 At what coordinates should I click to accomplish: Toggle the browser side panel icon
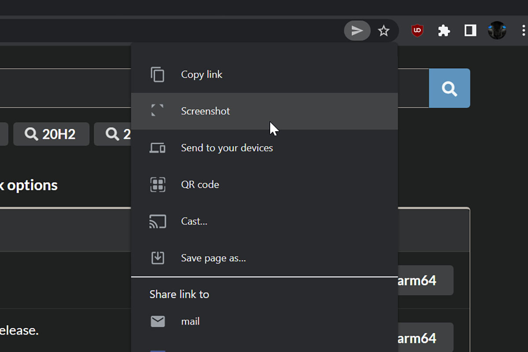point(470,31)
